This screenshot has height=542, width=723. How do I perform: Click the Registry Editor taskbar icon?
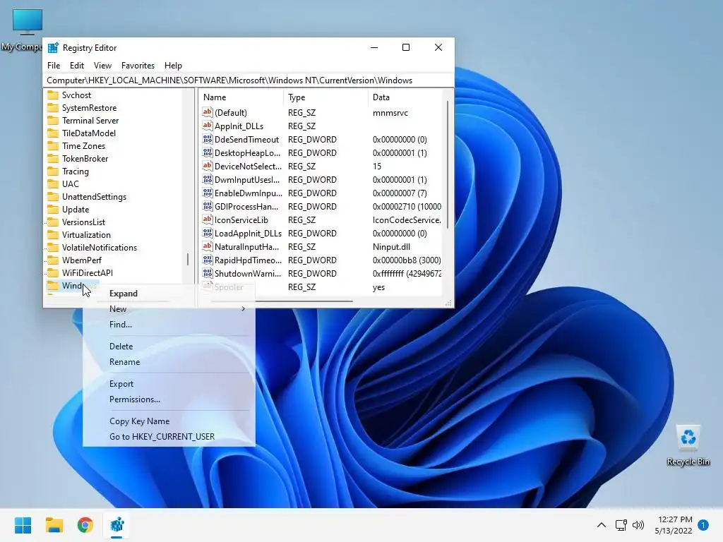pos(117,525)
